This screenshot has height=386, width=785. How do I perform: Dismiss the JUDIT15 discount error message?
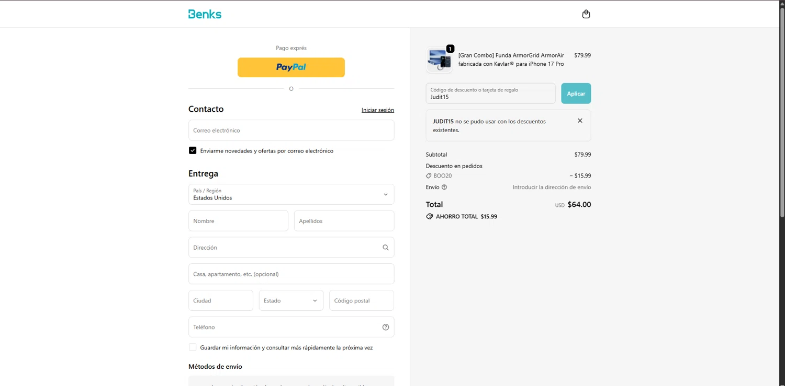[580, 121]
